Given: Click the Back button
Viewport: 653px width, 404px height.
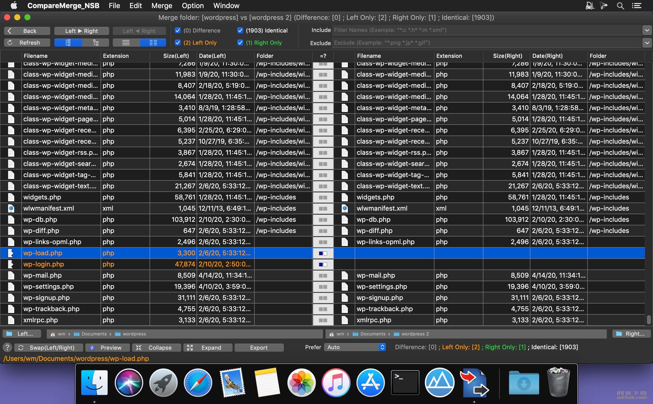Looking at the screenshot, I should coord(27,31).
